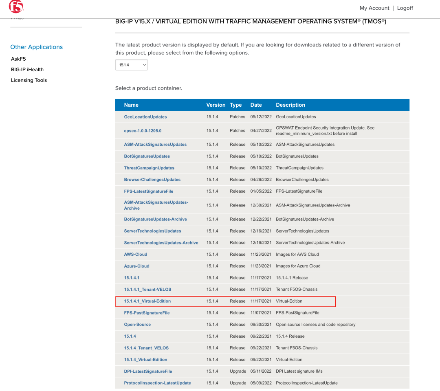Click the 01/05/2022 date cell
The width and height of the screenshot is (440, 391).
click(x=261, y=191)
